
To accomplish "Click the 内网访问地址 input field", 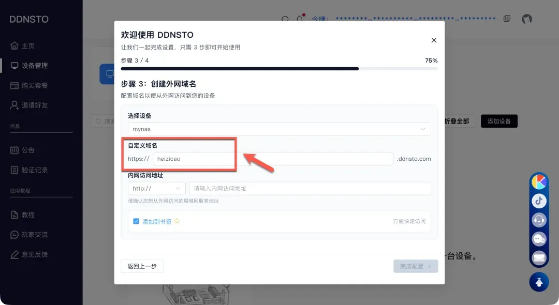I will [x=310, y=189].
